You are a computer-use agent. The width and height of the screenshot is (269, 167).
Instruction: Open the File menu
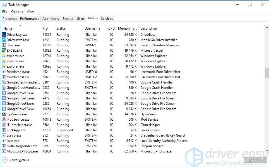pos(4,12)
